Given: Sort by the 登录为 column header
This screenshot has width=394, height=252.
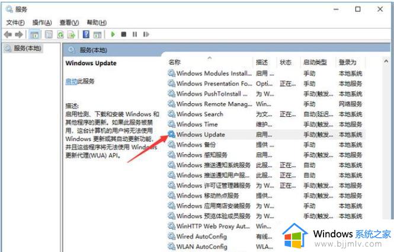Looking at the screenshot, I should point(348,62).
